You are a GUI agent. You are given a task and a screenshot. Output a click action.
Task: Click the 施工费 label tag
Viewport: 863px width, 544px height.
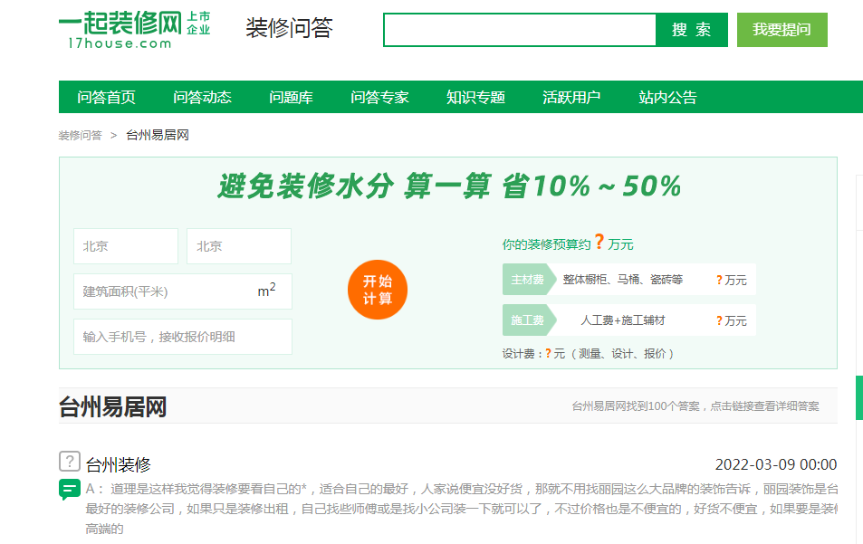(529, 320)
